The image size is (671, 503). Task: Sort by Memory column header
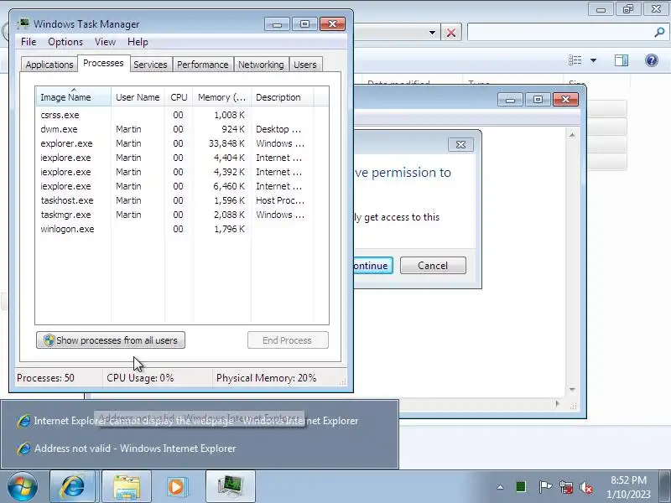(x=221, y=97)
